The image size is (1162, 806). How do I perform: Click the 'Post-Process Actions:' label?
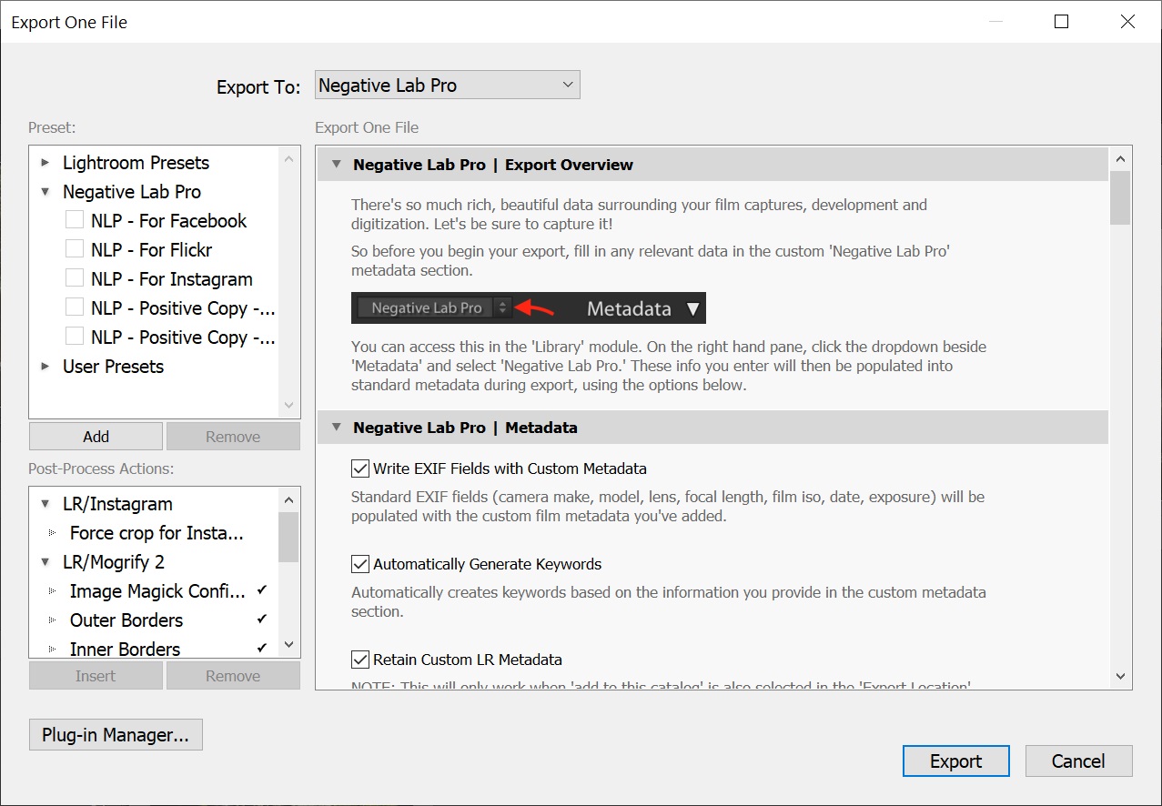pyautogui.click(x=101, y=469)
